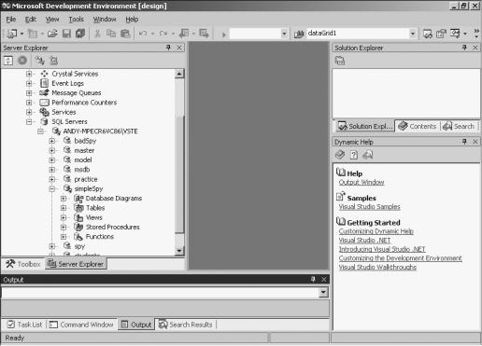The height and width of the screenshot is (346, 482).
Task: Click the Find in Files icon beside dataGrid1
Action: (x=299, y=34)
